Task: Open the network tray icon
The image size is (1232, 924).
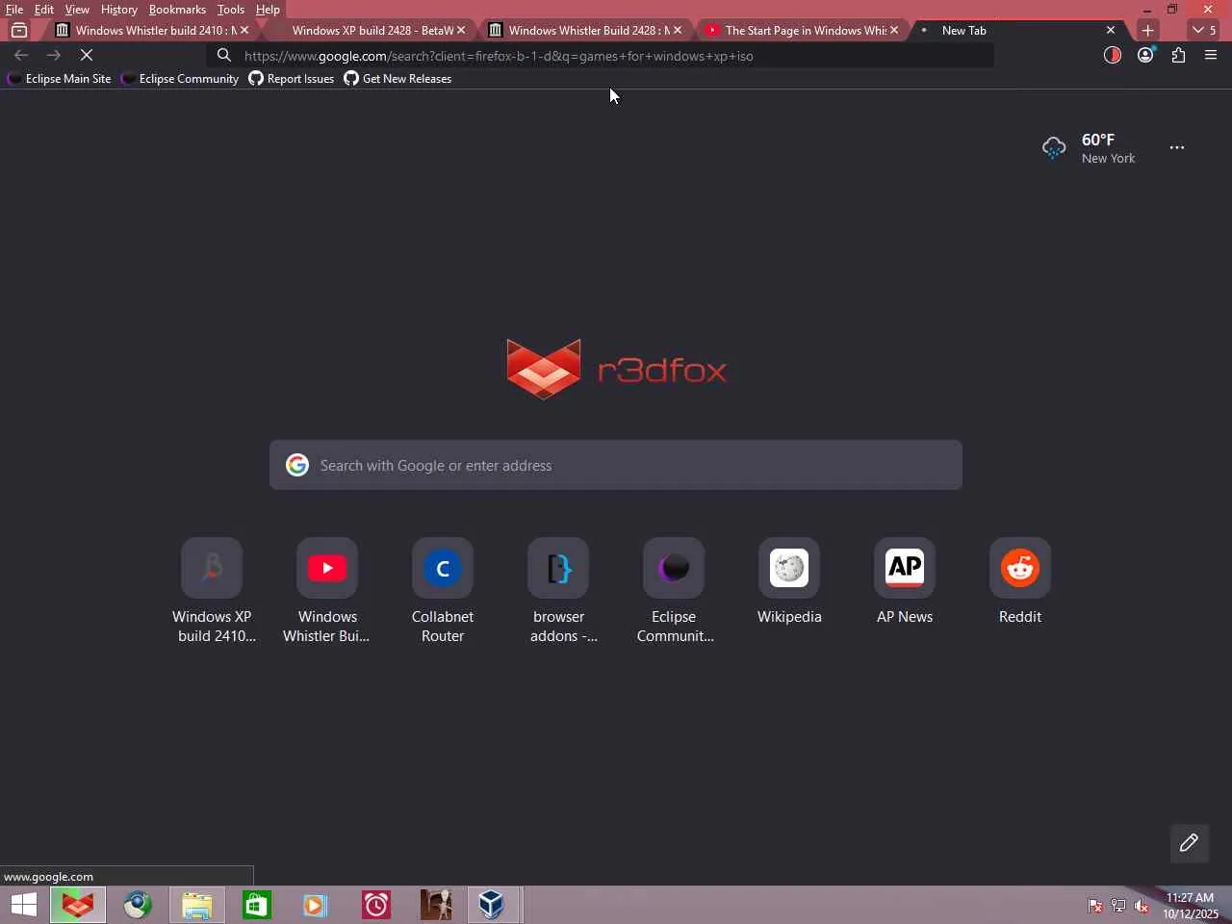Action: pos(1118,906)
